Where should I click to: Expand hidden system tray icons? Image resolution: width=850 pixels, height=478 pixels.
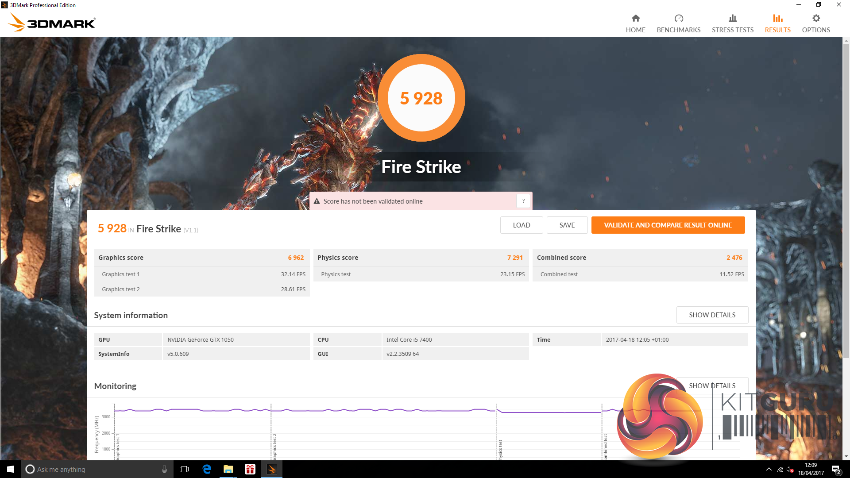click(769, 469)
